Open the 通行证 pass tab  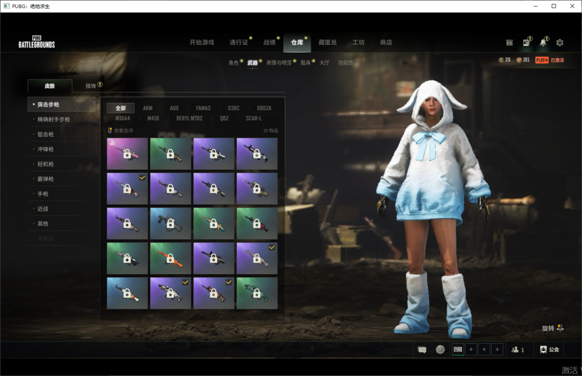pyautogui.click(x=239, y=43)
